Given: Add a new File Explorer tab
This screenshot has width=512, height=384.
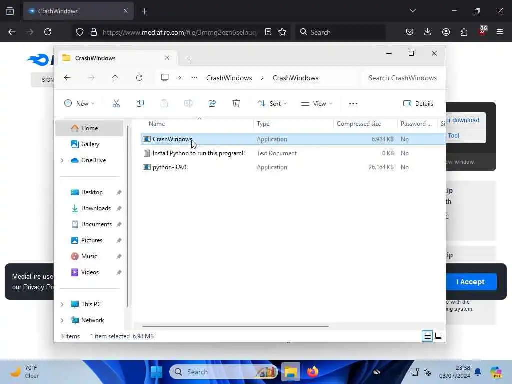Looking at the screenshot, I should tap(189, 58).
